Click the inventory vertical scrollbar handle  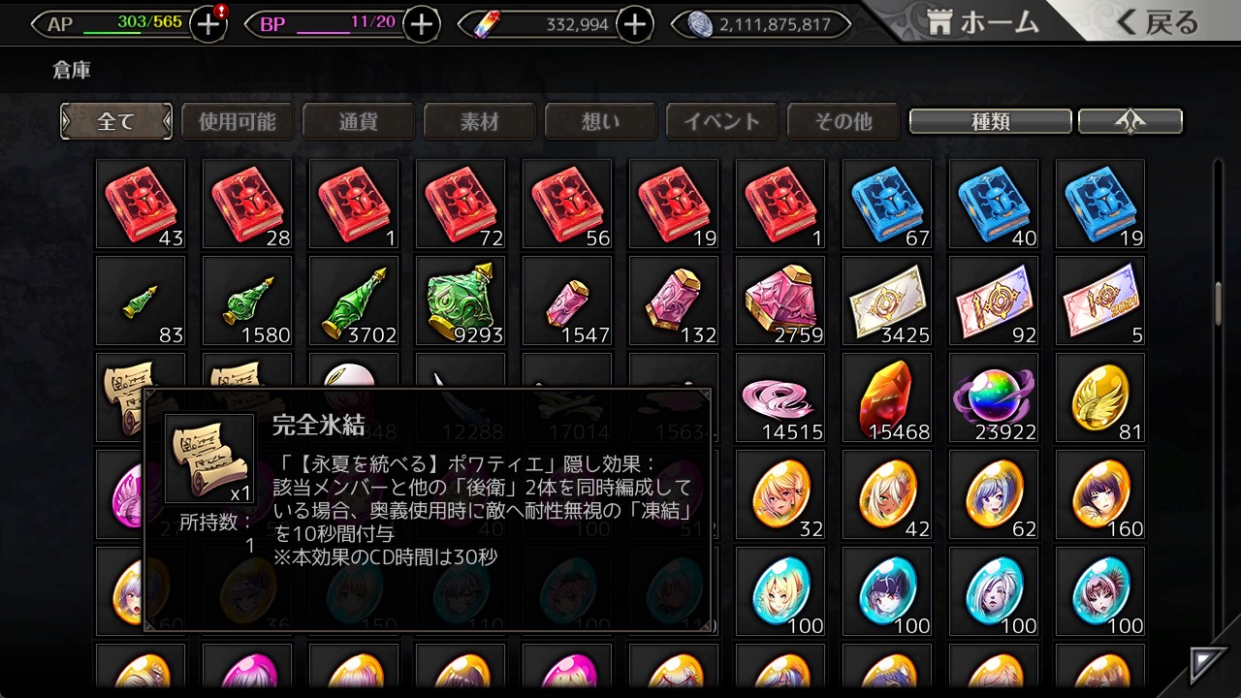pos(1219,302)
